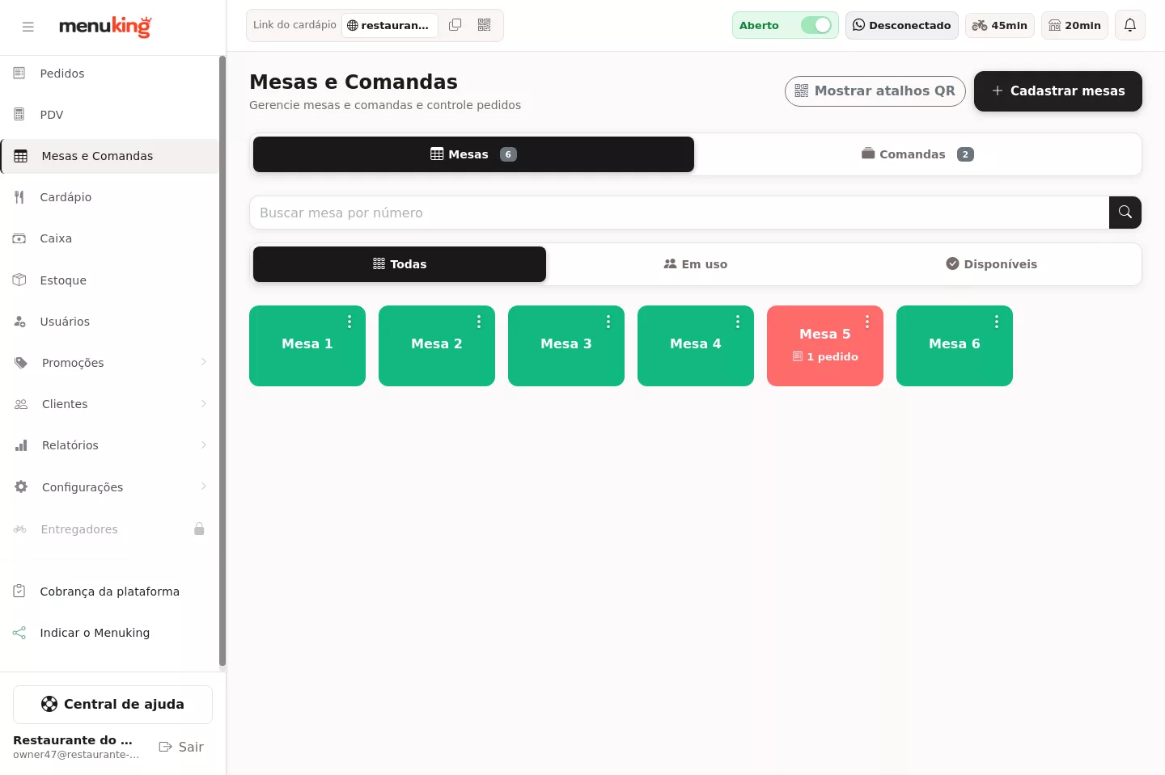Copy the cardápio link with copy icon
This screenshot has width=1165, height=775.
455,25
